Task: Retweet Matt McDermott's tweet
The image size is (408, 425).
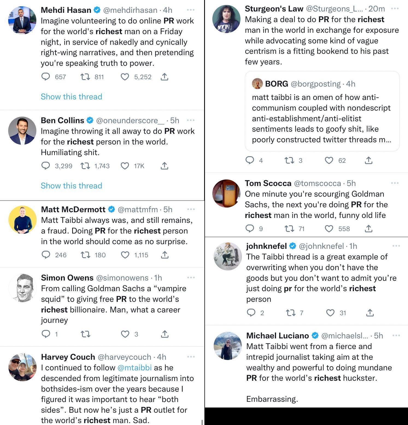Action: pyautogui.click(x=86, y=255)
